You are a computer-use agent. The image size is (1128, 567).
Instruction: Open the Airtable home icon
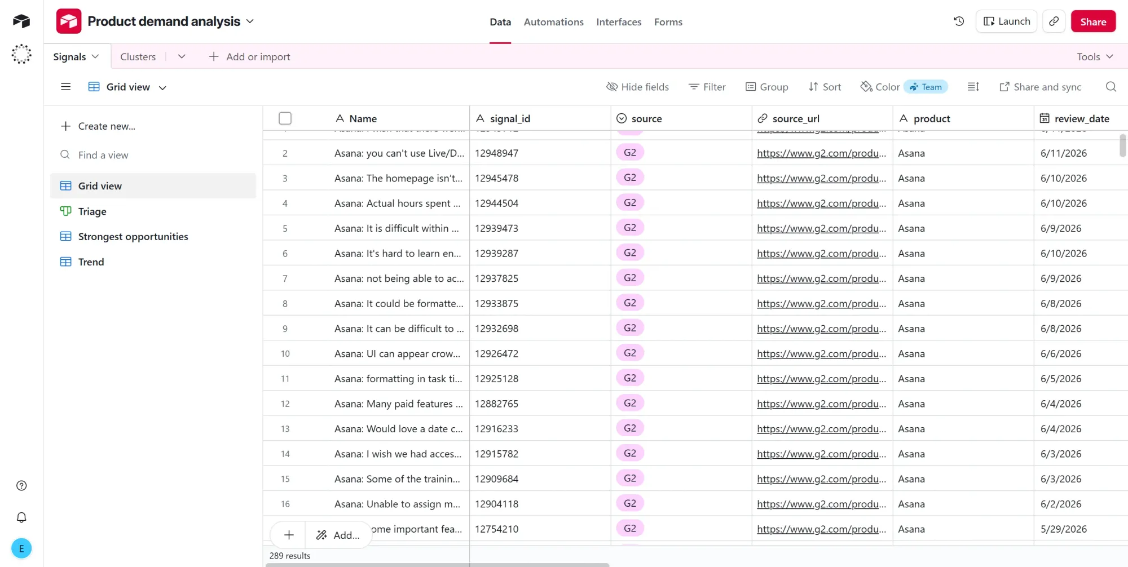coord(21,21)
